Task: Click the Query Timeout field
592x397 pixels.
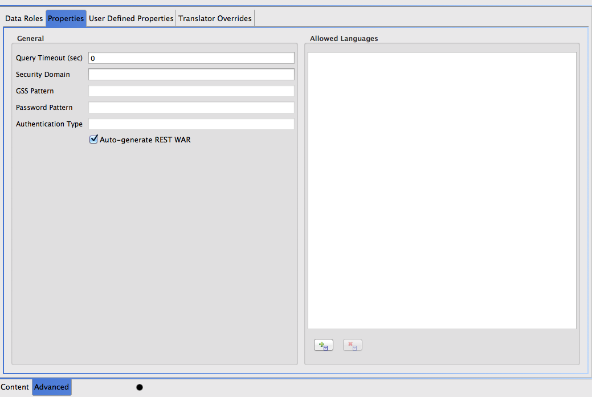Action: point(191,58)
